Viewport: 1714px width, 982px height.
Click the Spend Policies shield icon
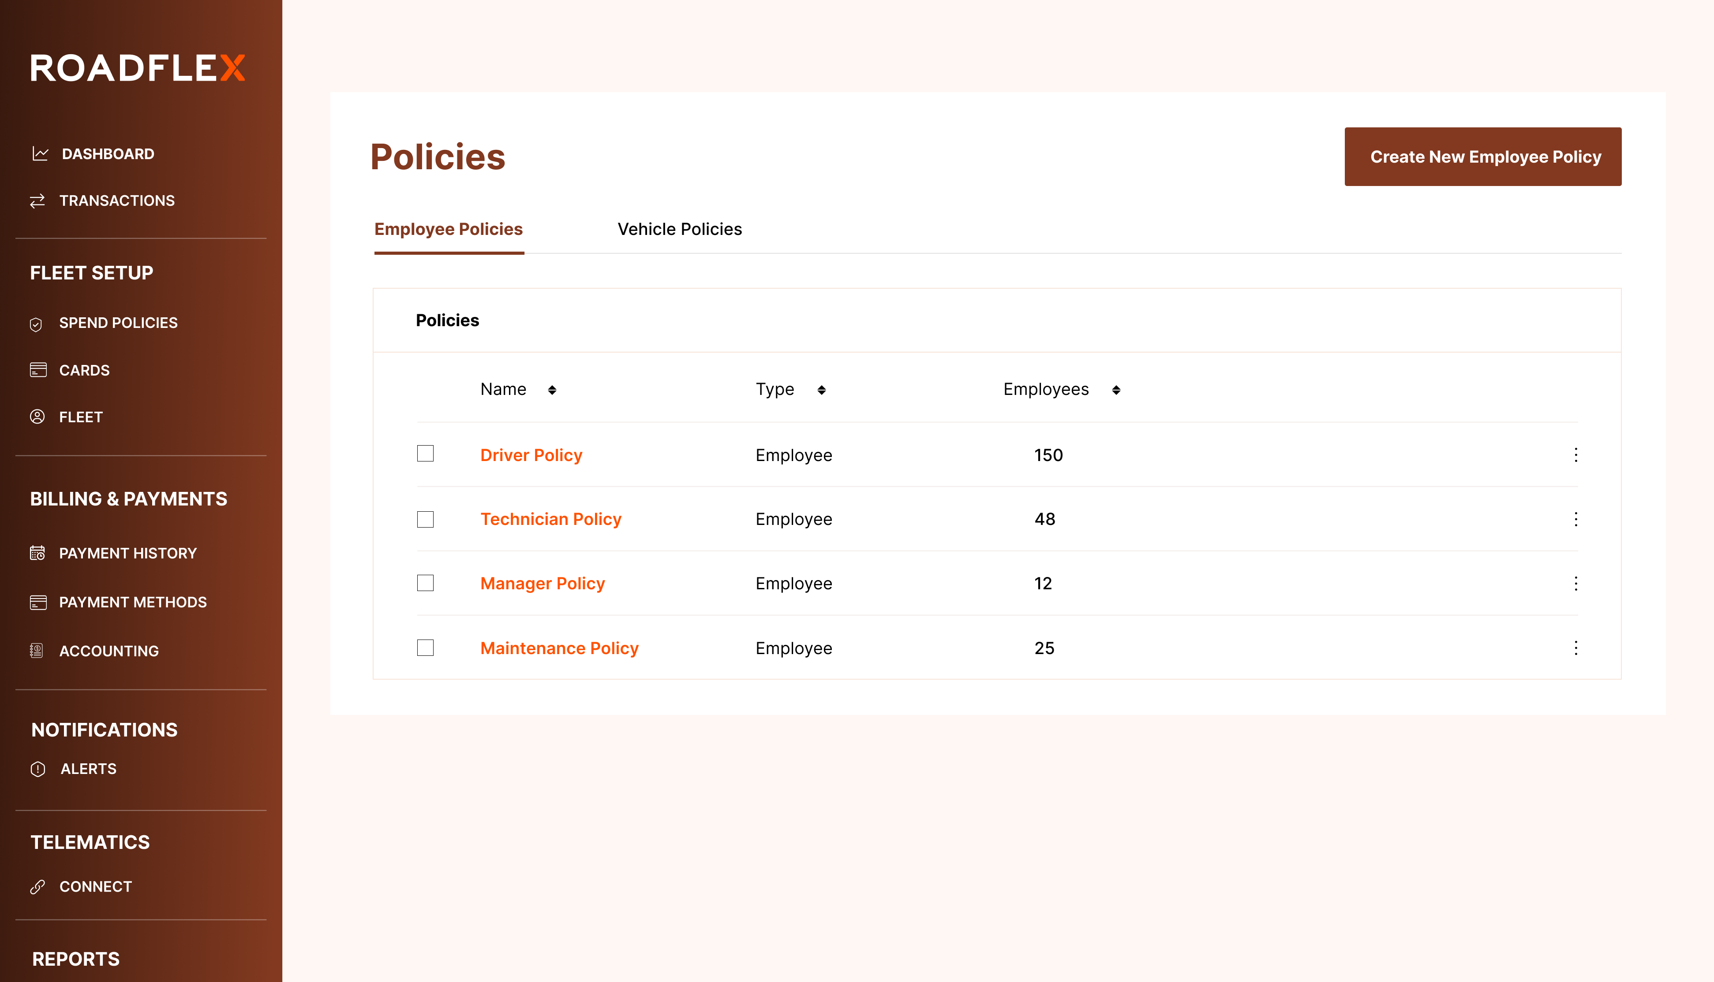(37, 323)
